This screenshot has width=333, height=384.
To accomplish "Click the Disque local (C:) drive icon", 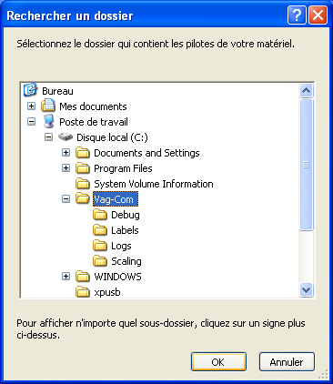I will [x=66, y=137].
